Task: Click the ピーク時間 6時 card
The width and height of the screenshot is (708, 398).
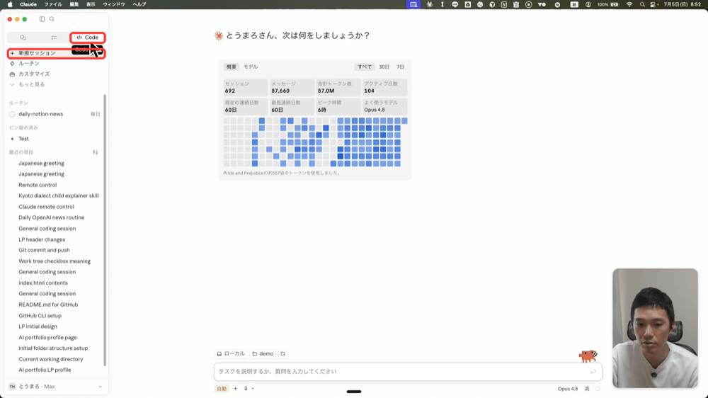Action: (x=338, y=106)
